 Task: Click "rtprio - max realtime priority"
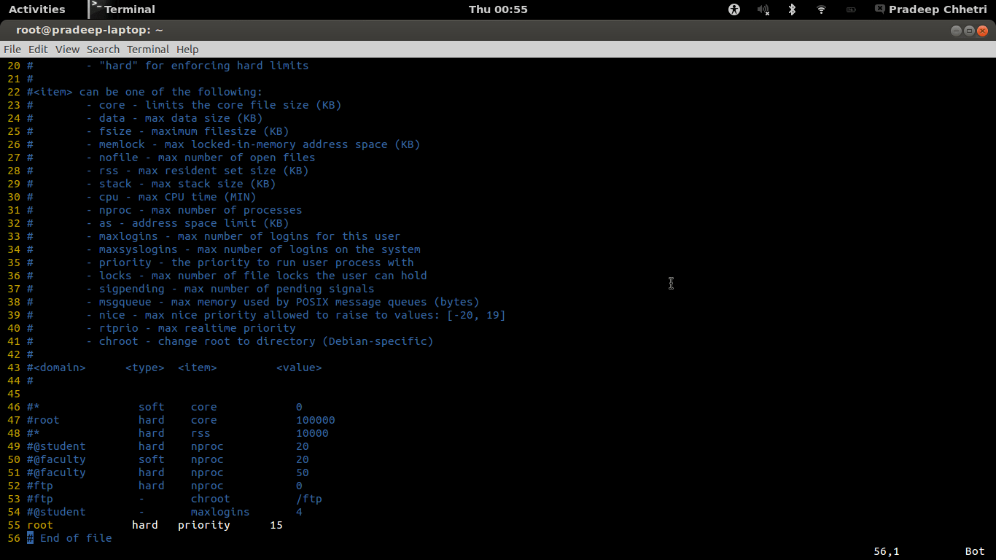198,328
